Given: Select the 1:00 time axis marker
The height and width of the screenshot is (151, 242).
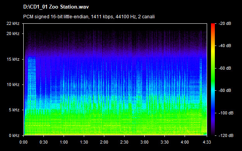Looking at the screenshot, I should (x=64, y=142).
